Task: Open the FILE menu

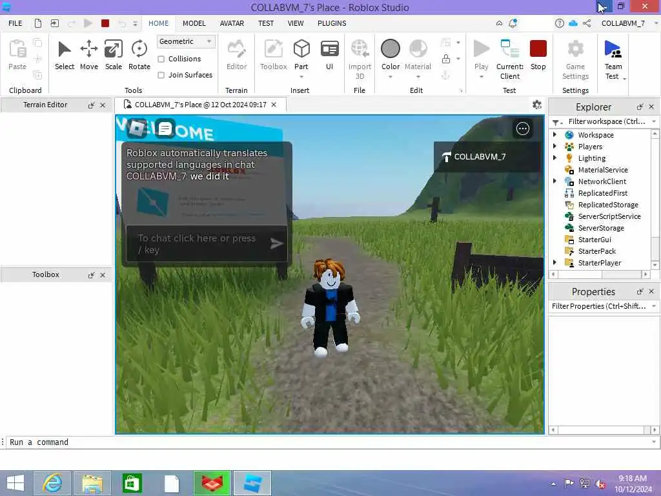Action: [x=15, y=23]
